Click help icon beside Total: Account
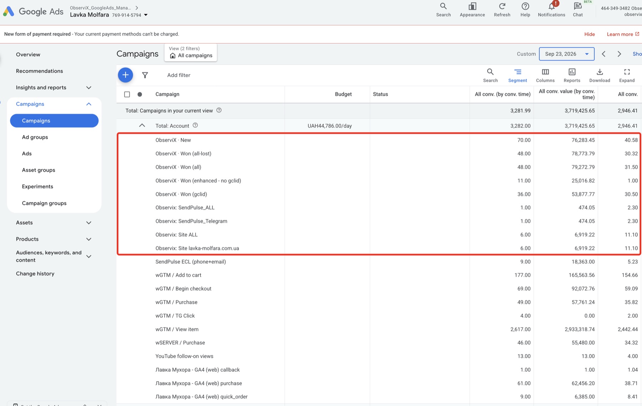642x406 pixels. (x=195, y=125)
